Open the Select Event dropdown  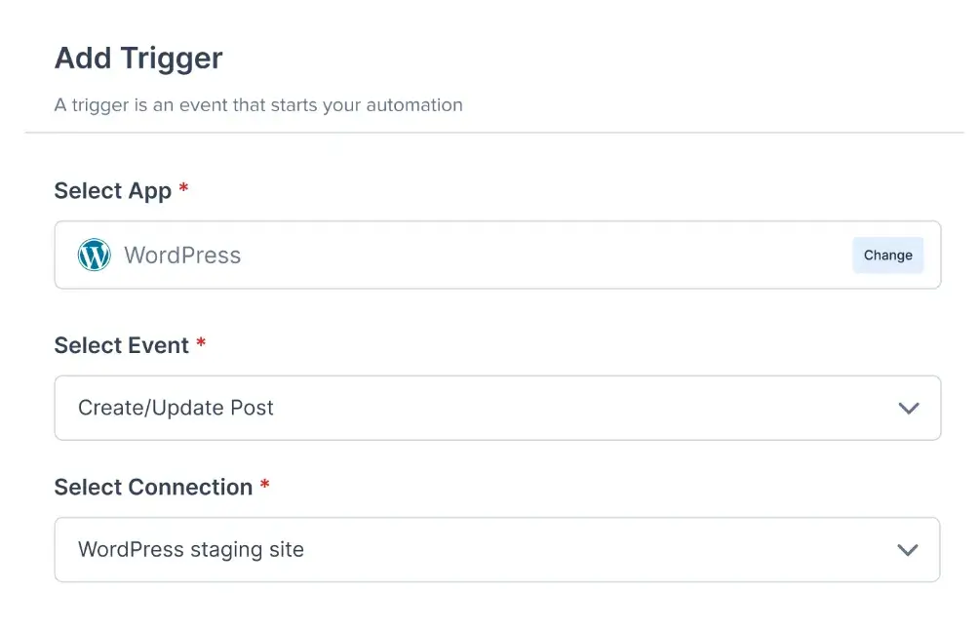click(x=497, y=408)
